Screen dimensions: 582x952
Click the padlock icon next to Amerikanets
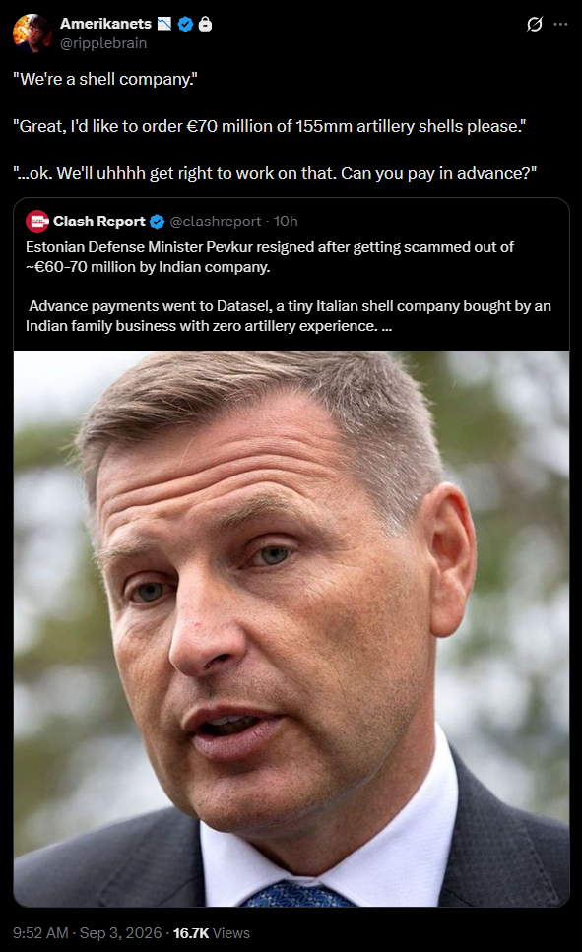pyautogui.click(x=206, y=24)
